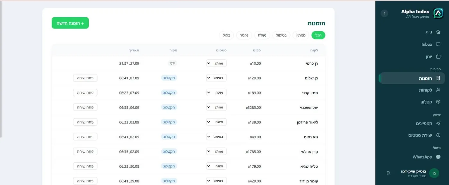This screenshot has width=449, height=185.
Task: Open chat for יעל אשכנזי order
Action: 85,108
